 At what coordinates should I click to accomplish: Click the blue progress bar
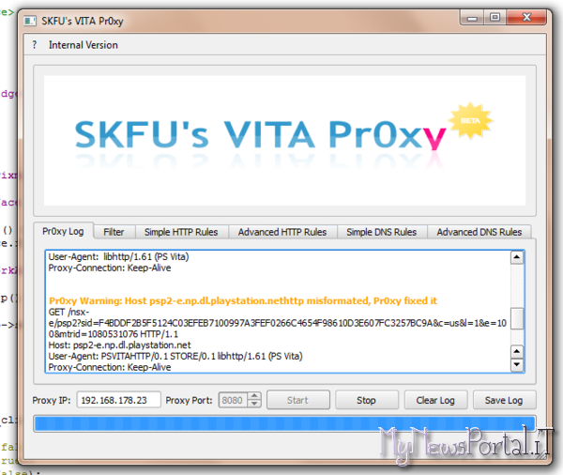point(284,423)
